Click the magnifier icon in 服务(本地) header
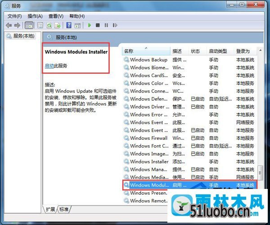Image resolution: width=270 pixels, height=225 pixels. [x=49, y=37]
